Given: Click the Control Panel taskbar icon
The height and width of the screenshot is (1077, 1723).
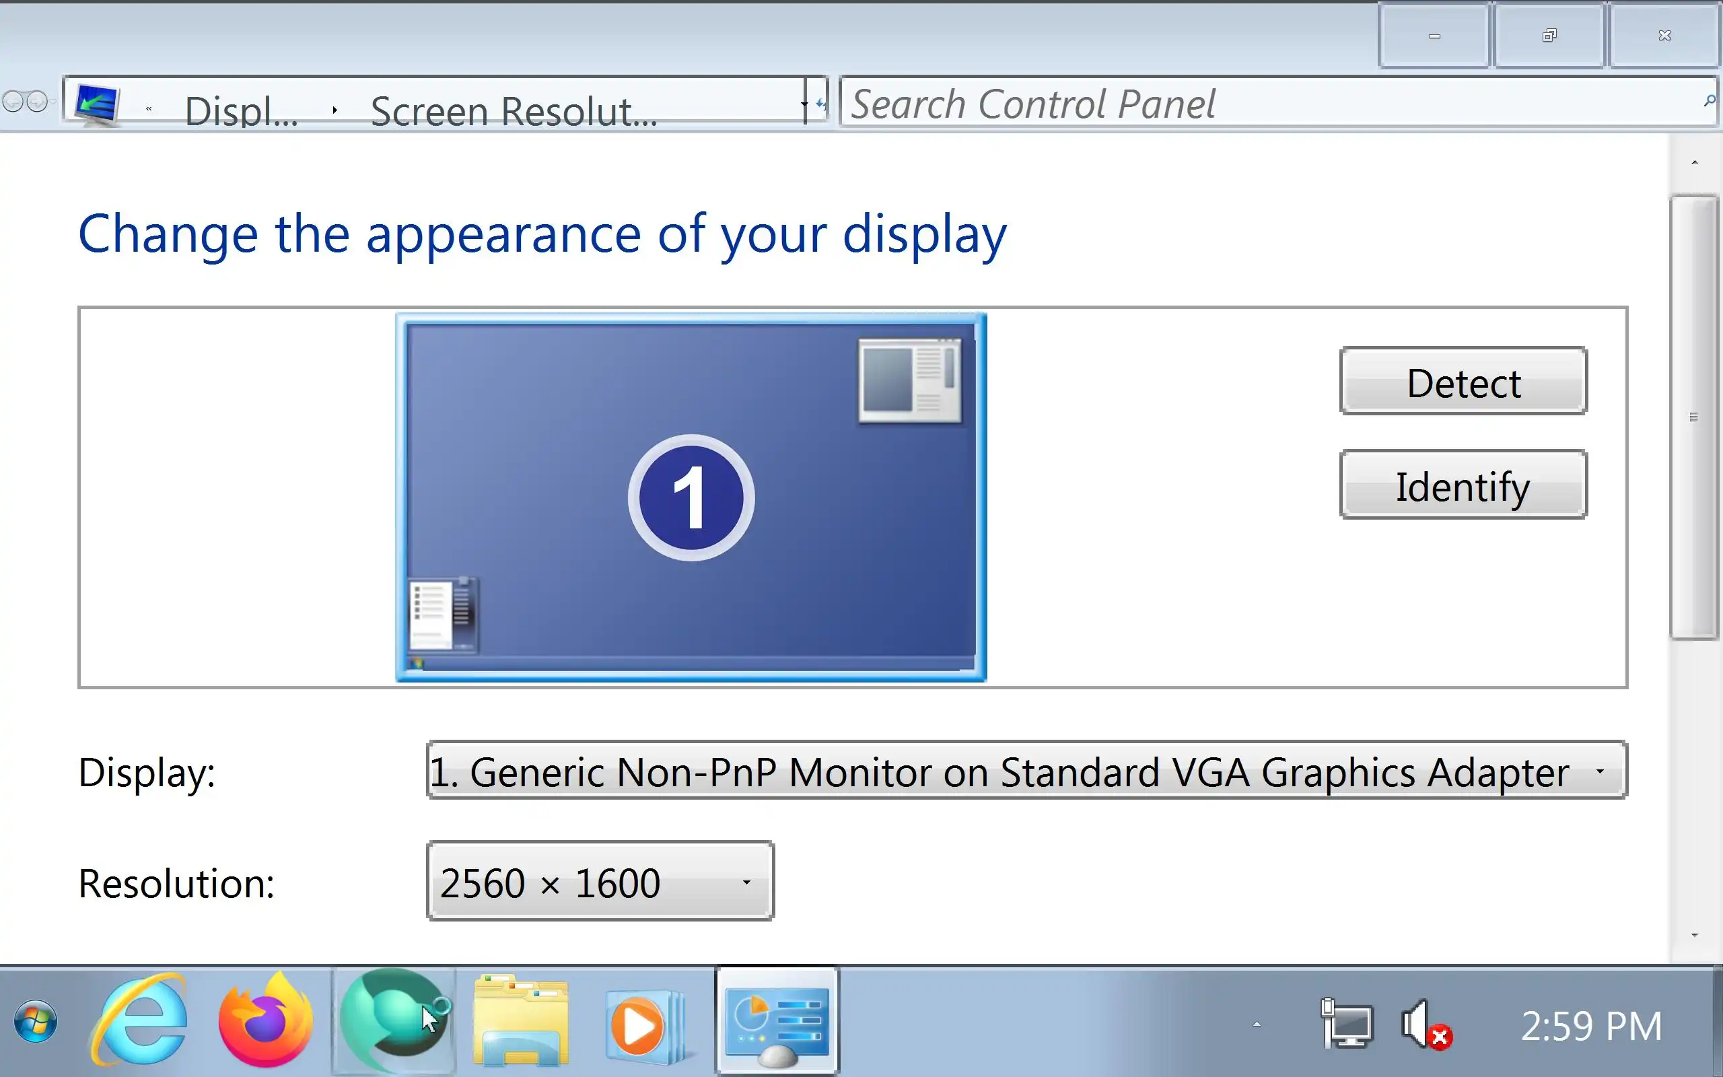Looking at the screenshot, I should [x=777, y=1021].
